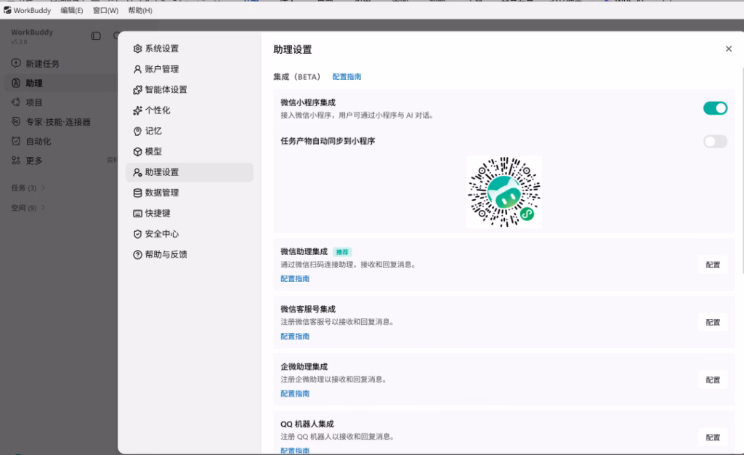Select 智能体设置 label in settings list
Viewport: 744px width, 455px height.
click(166, 89)
